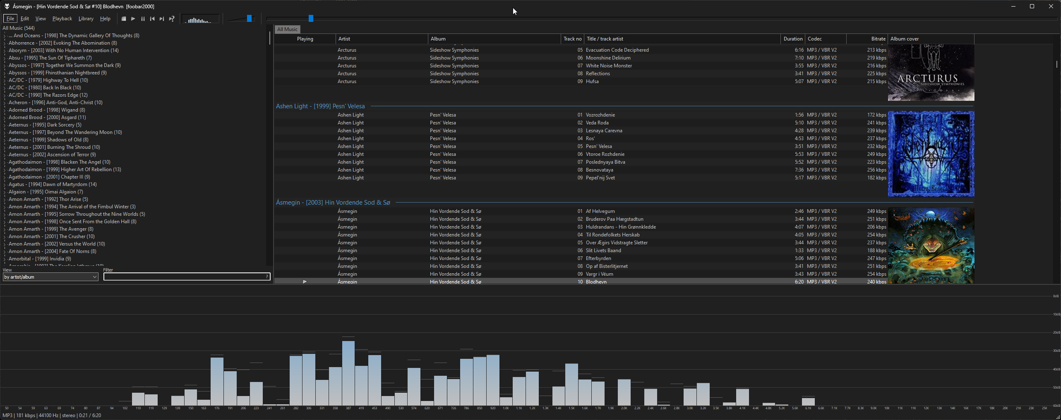Screen dimensions: 1061x420
Task: Sort by Title / track artist header
Action: tap(682, 39)
